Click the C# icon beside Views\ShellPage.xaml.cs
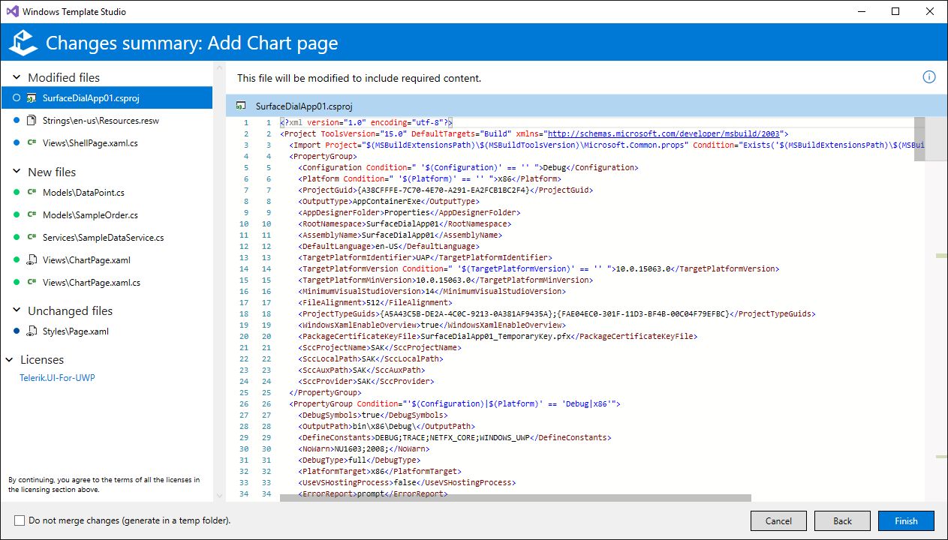 click(32, 142)
